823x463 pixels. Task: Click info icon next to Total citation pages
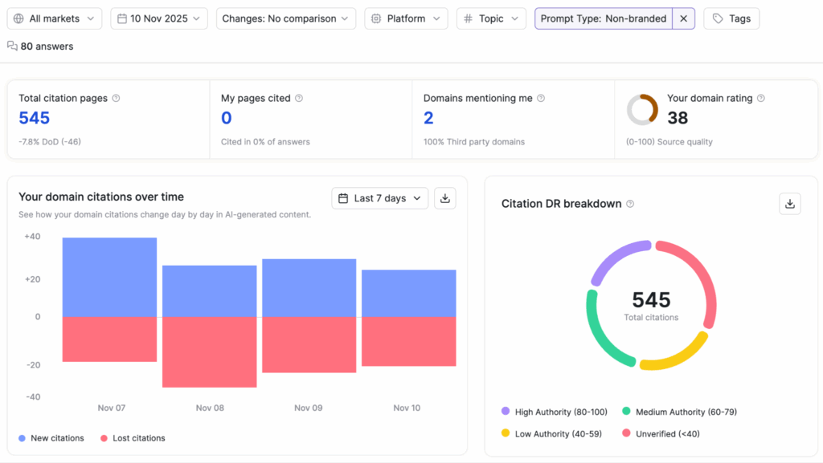pyautogui.click(x=116, y=99)
